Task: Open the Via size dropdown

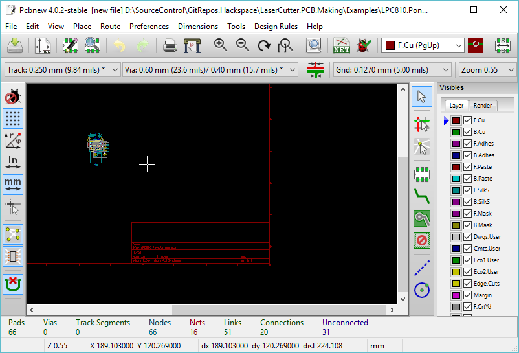Action: tap(210, 70)
